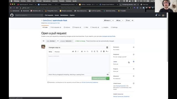The width and height of the screenshot is (177, 99).
Task: Open the Milestone gear icon
Action: click(x=134, y=76)
